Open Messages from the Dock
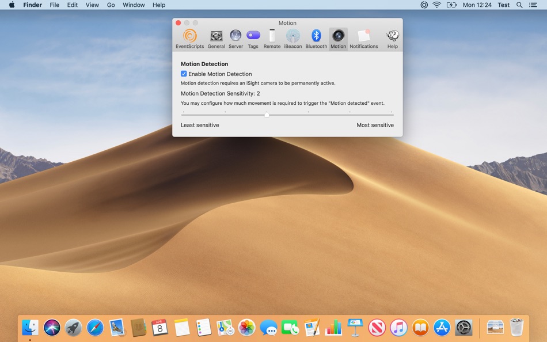This screenshot has width=547, height=342. click(268, 328)
